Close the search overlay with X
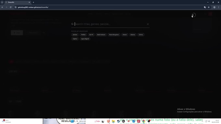Viewport: 221px width, 124px height. click(x=148, y=24)
